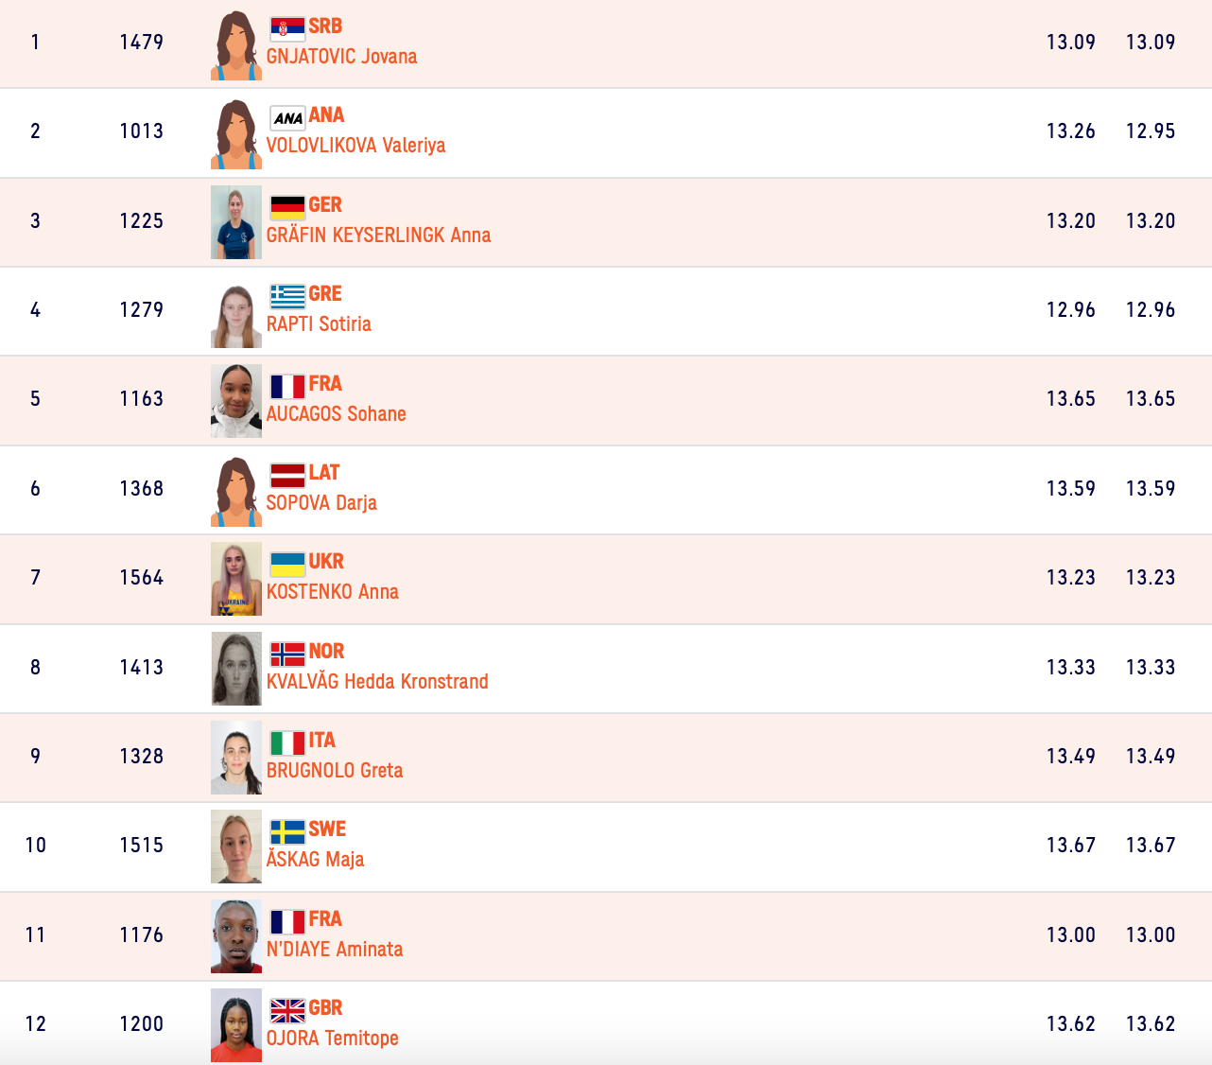Click AUCAGOS Sohane profile photo
This screenshot has width=1212, height=1065.
point(236,401)
